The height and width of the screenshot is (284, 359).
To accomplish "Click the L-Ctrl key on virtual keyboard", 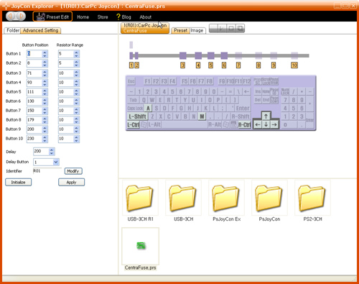I will (134, 125).
